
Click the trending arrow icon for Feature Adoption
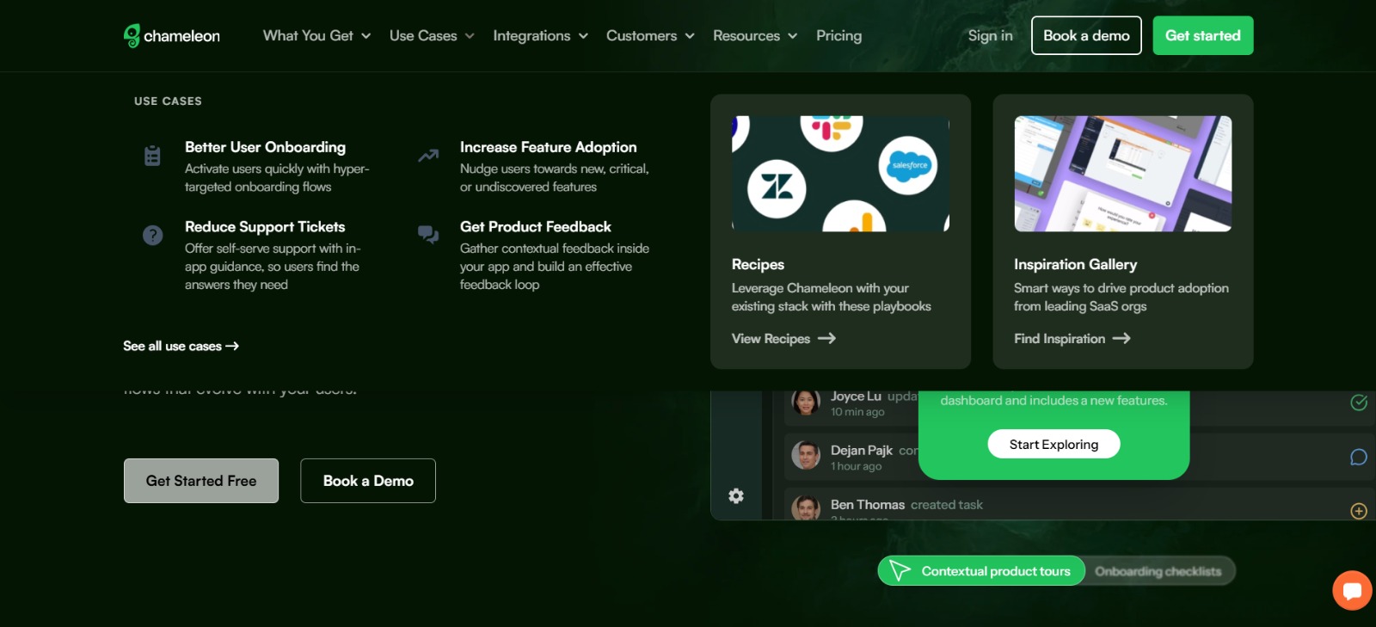tap(428, 156)
